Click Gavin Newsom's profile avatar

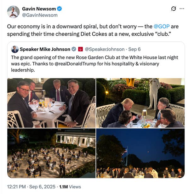coord(13,12)
